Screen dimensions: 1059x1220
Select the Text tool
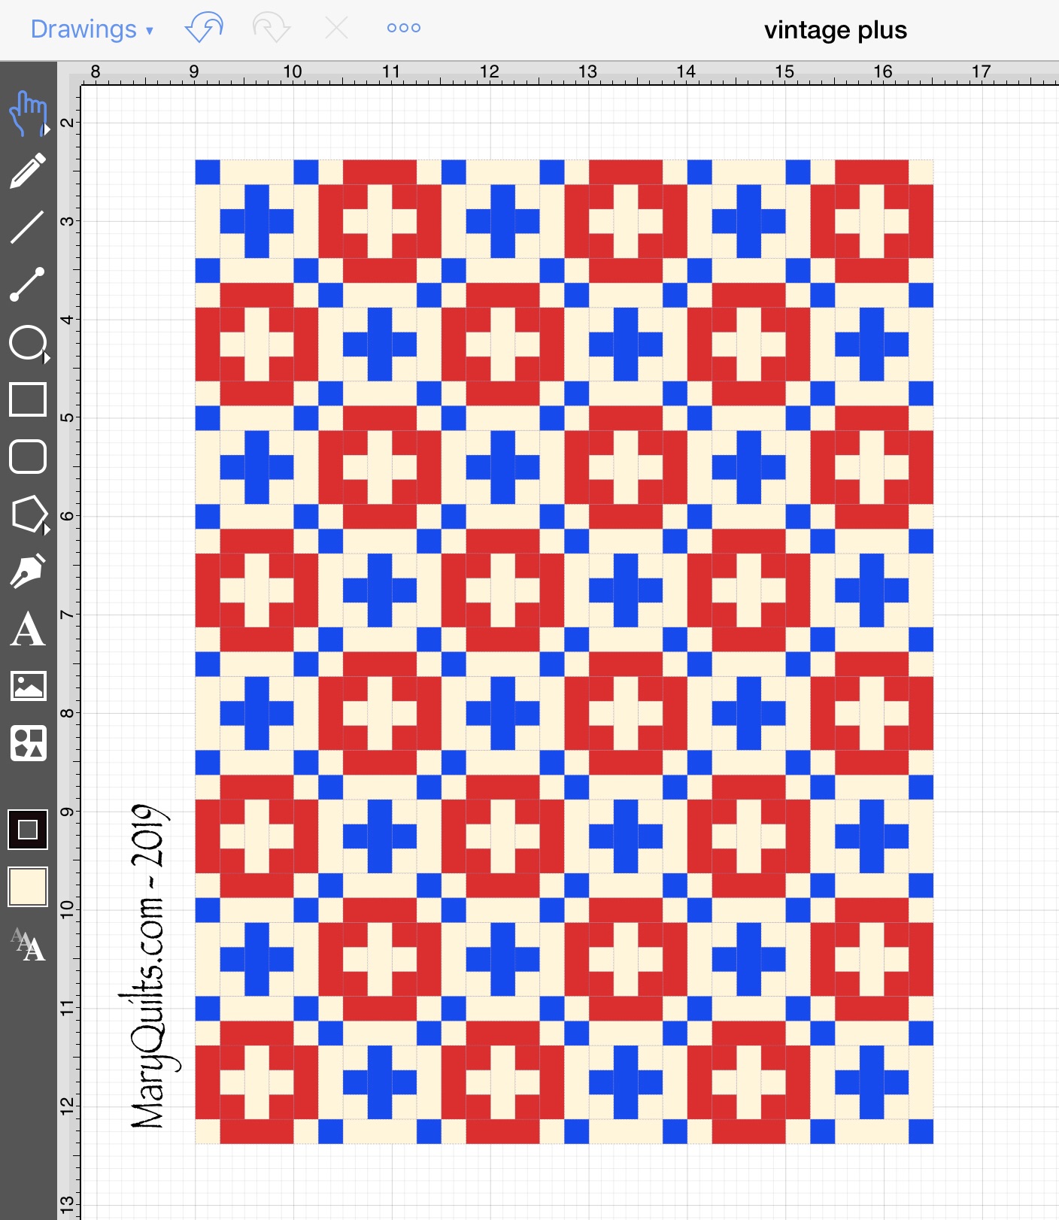pyautogui.click(x=28, y=629)
